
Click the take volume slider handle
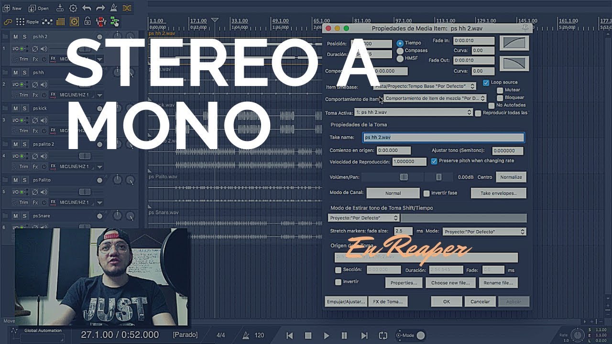click(x=404, y=177)
